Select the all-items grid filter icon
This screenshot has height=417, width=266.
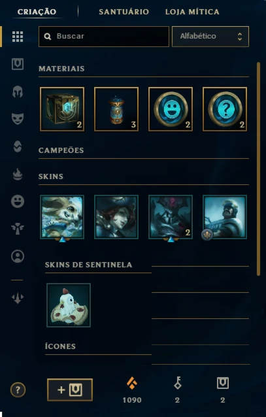pyautogui.click(x=18, y=37)
